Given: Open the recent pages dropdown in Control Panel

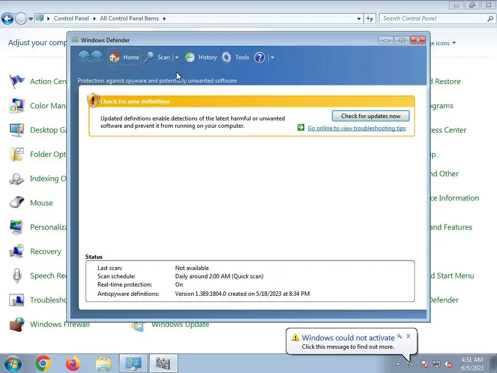Looking at the screenshot, I should 31,19.
